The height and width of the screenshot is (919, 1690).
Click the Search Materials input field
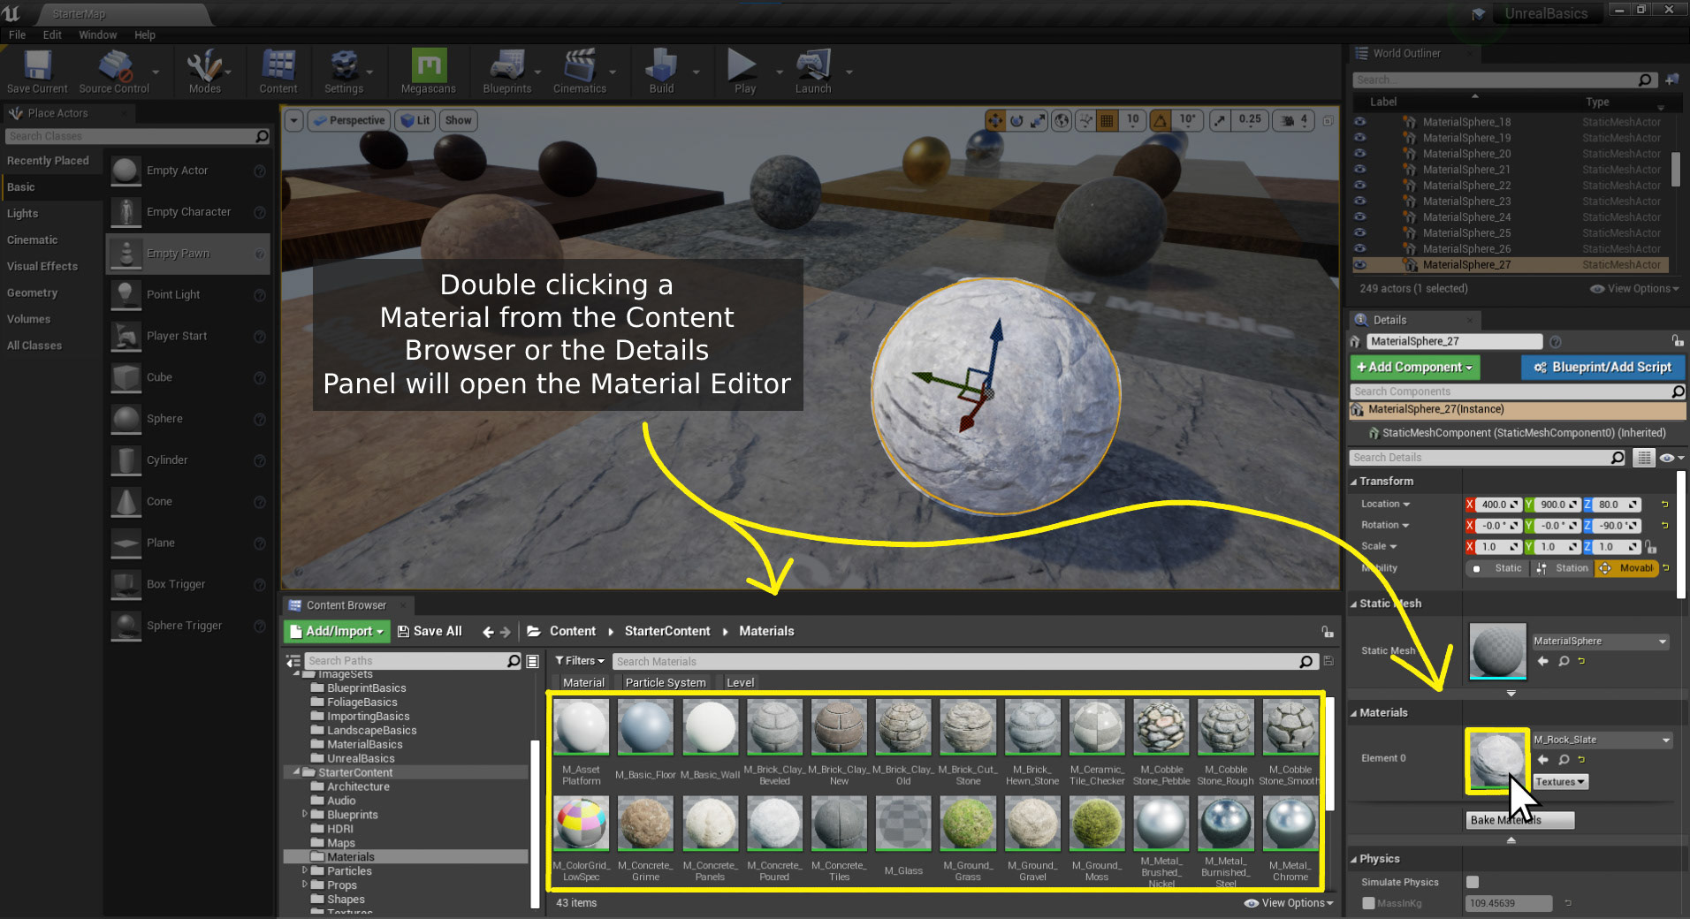pyautogui.click(x=955, y=661)
